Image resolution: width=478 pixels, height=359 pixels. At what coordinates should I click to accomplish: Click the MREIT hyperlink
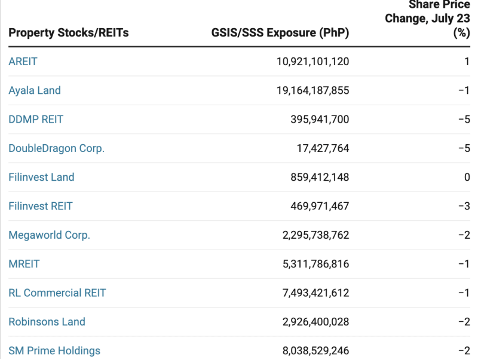click(x=24, y=264)
